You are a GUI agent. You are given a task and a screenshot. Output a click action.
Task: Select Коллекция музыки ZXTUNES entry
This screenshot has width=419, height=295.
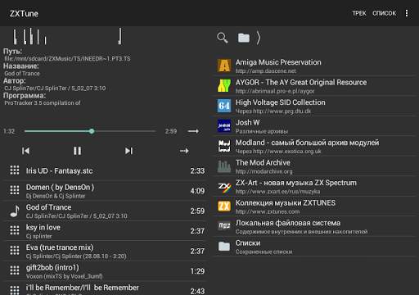315,206
